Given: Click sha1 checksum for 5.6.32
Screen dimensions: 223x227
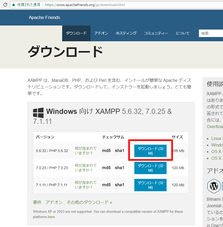Looking at the screenshot, I should pyautogui.click(x=120, y=151).
